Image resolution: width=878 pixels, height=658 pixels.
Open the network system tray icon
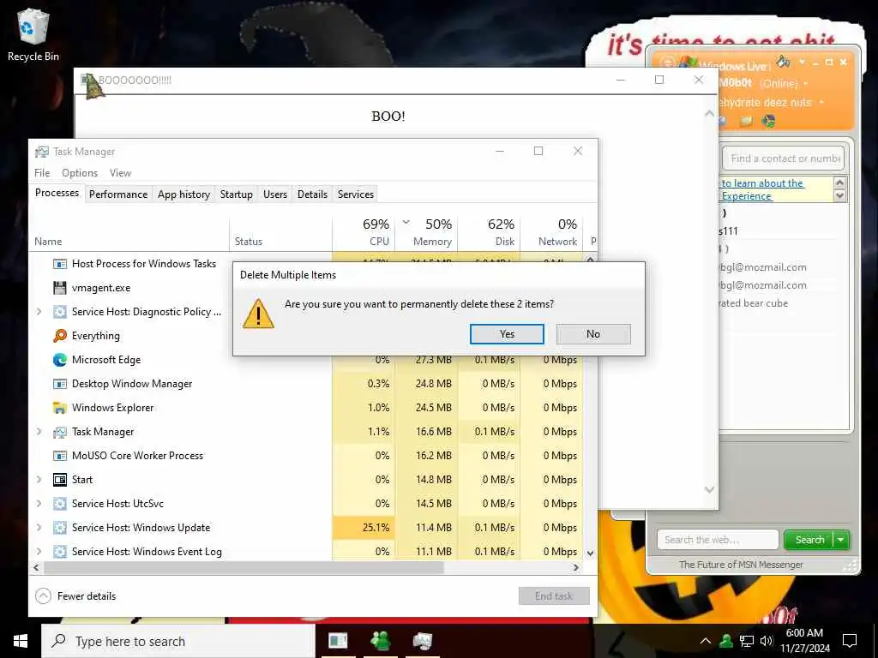[x=747, y=641]
